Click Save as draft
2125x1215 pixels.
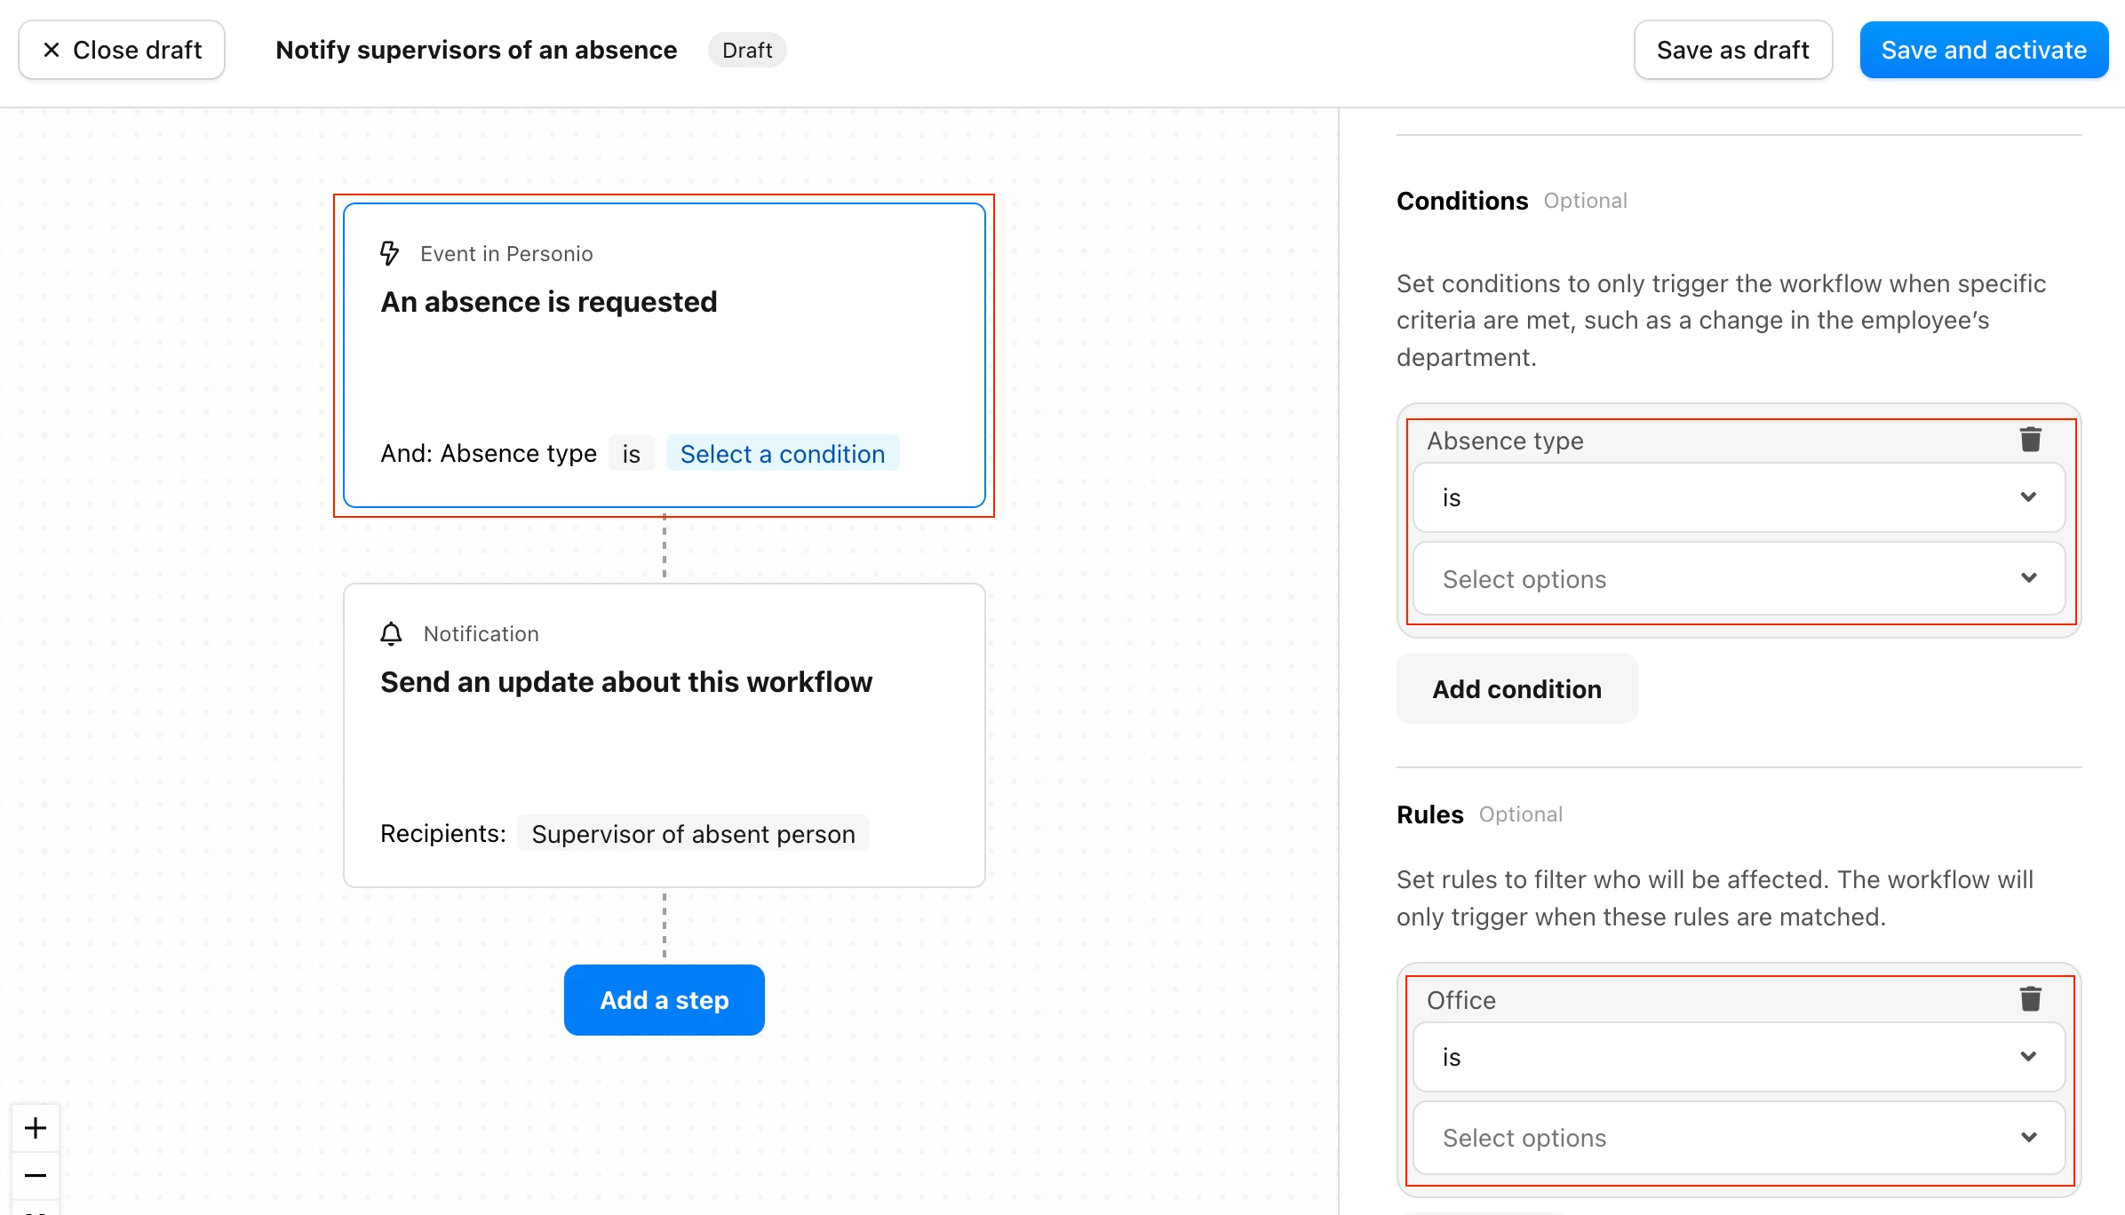pos(1732,50)
